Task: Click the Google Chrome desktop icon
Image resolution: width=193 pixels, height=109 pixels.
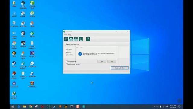Action: point(14,45)
